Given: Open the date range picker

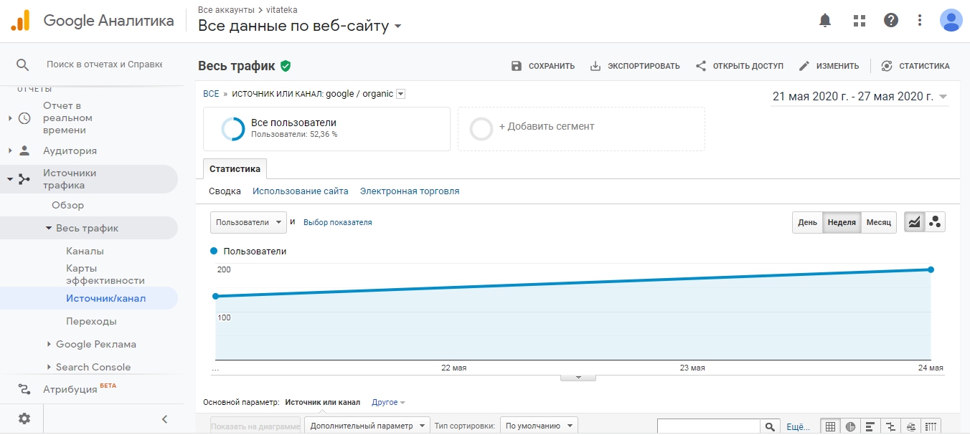Looking at the screenshot, I should [860, 97].
